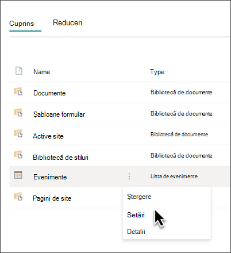
Task: Open the Pagini de site library
Action: click(x=52, y=198)
